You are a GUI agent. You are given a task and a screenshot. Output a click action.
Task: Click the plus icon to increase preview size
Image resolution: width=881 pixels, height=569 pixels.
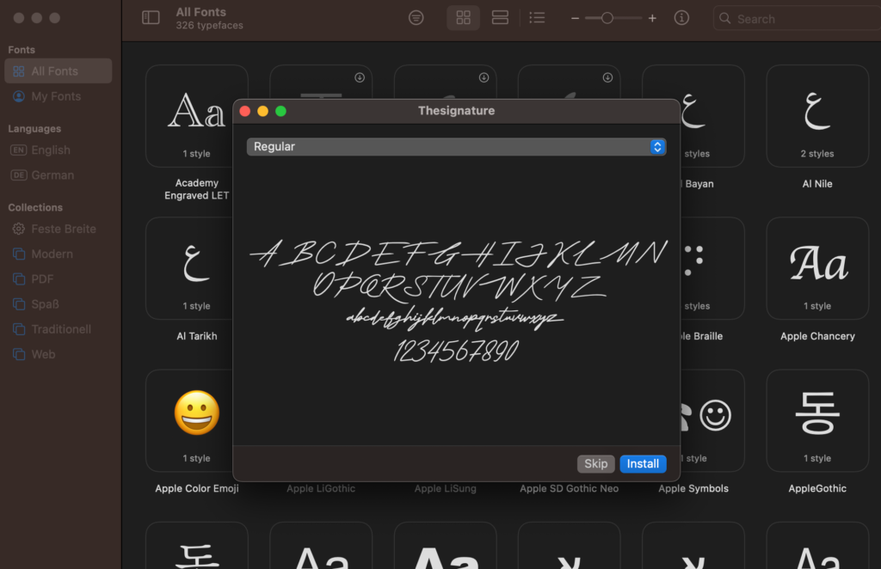pyautogui.click(x=652, y=18)
